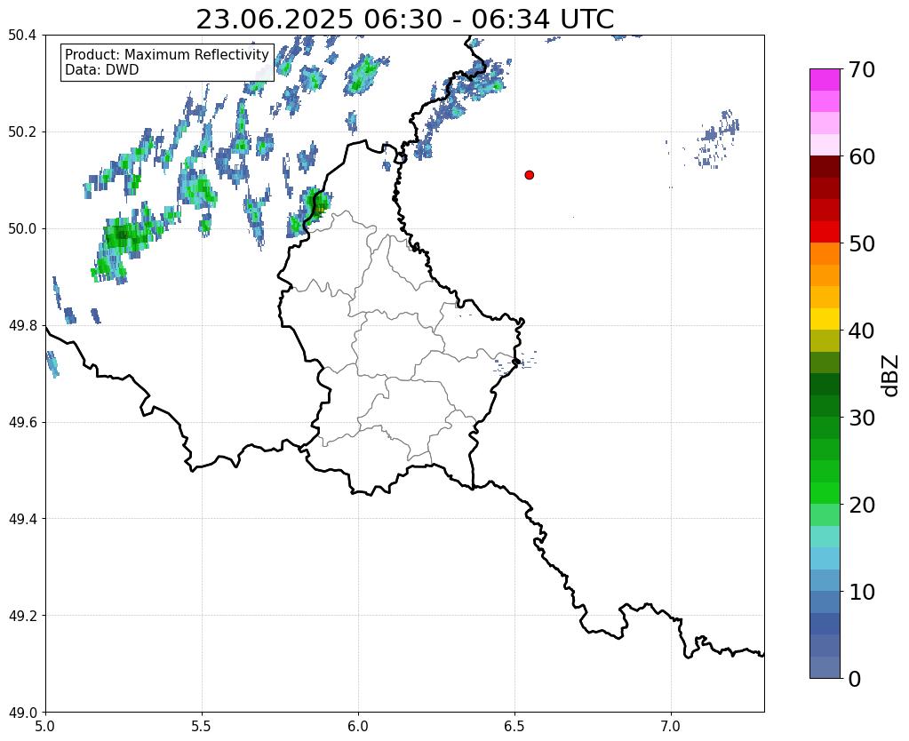Click the colorbar tick label 30
The image size is (909, 741).
pyautogui.click(x=862, y=418)
